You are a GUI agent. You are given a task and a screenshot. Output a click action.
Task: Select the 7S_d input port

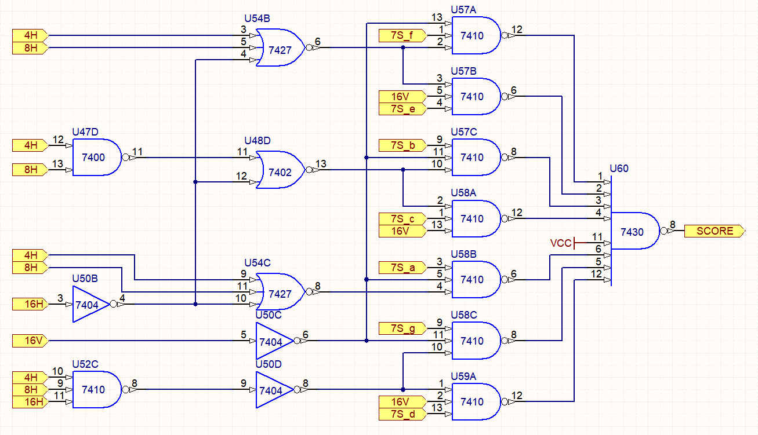click(402, 414)
